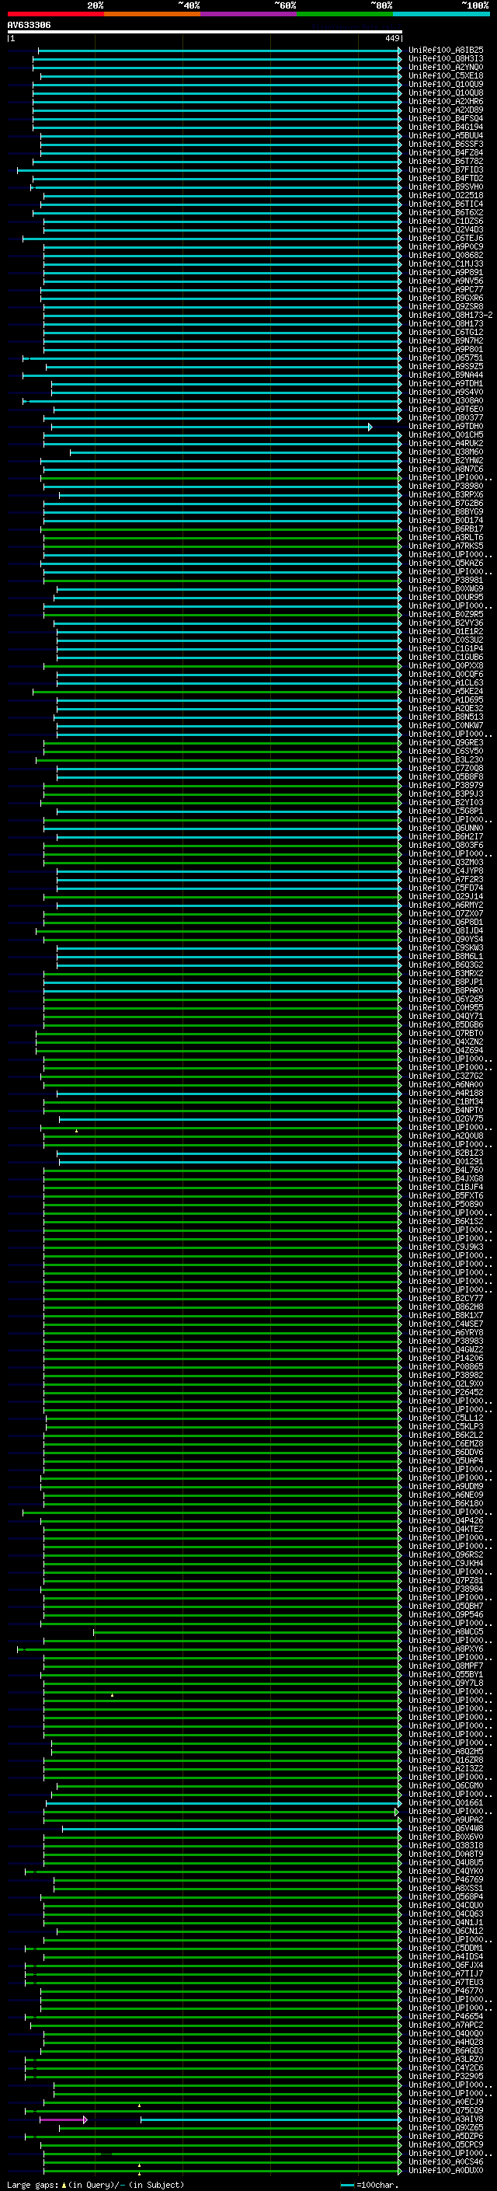The width and height of the screenshot is (497, 2191).
Task: Click the label UniRef100_O22518
Action: point(446,196)
